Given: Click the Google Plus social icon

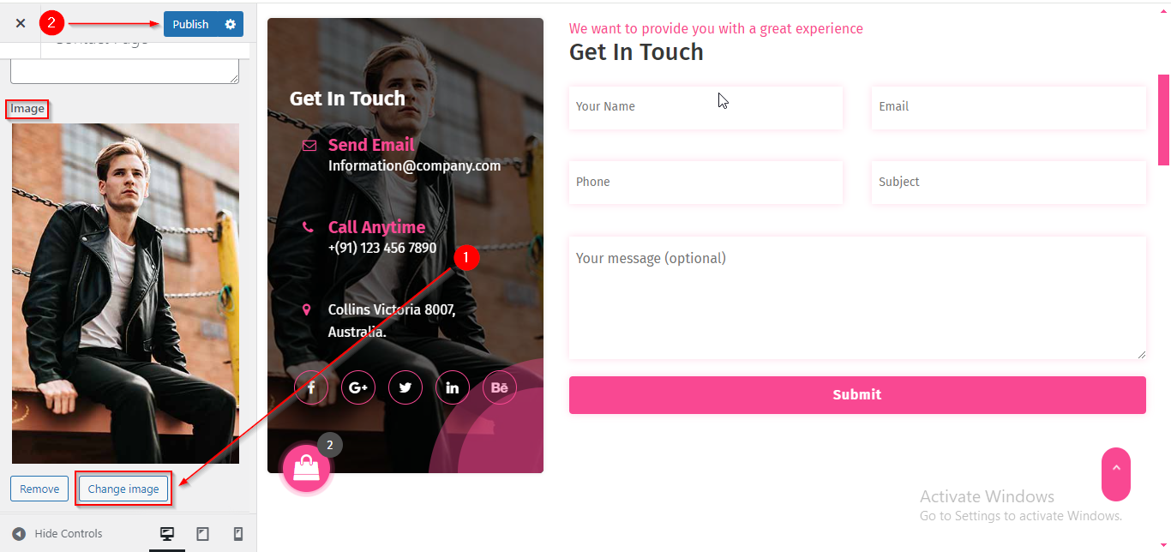Looking at the screenshot, I should click(358, 387).
